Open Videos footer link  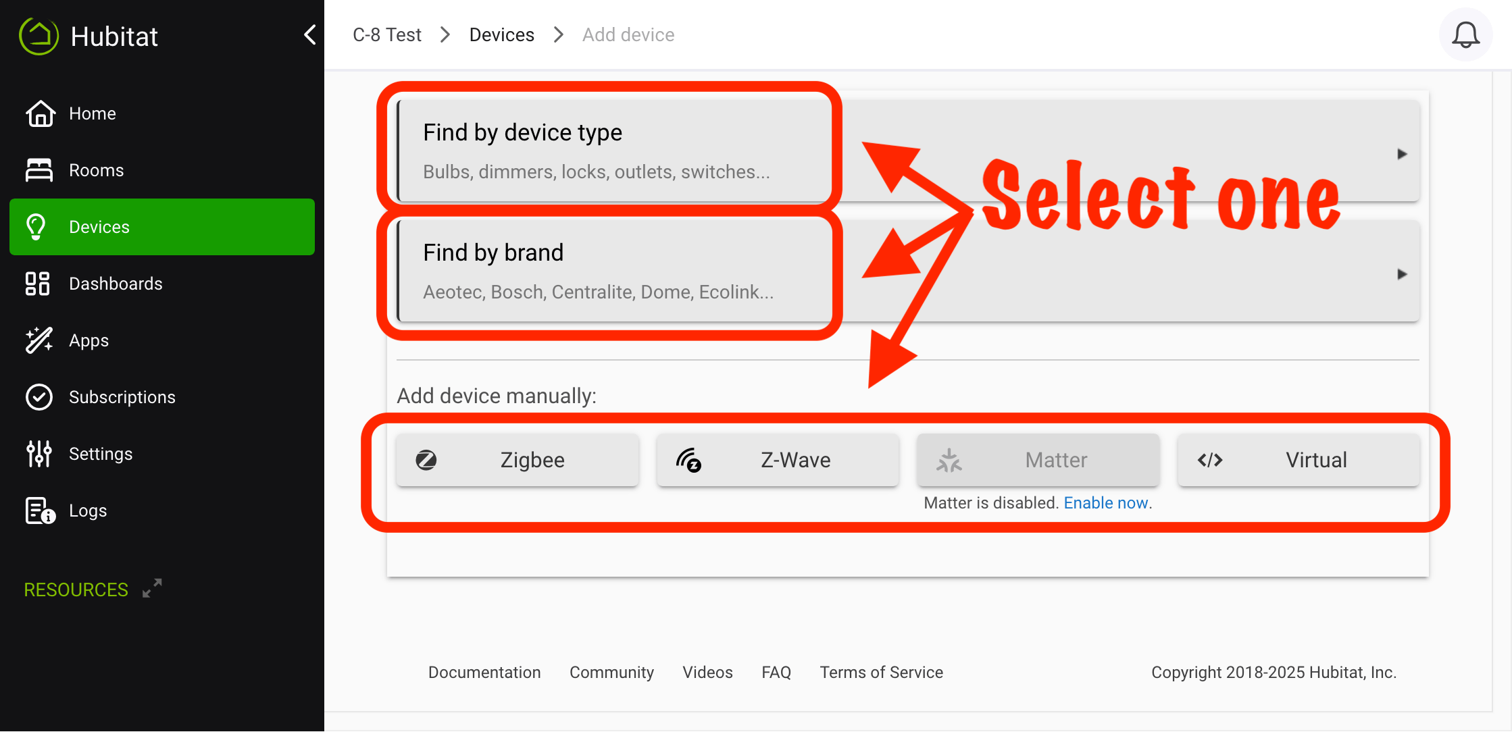[x=707, y=673]
